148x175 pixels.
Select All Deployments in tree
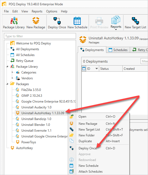pos(27,49)
